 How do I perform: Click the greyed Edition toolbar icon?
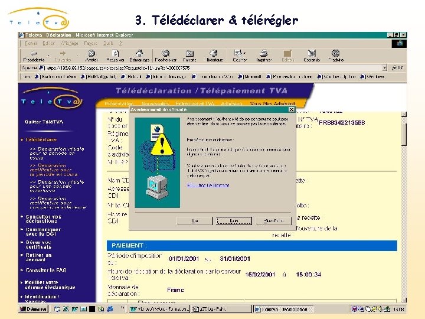[287, 53]
